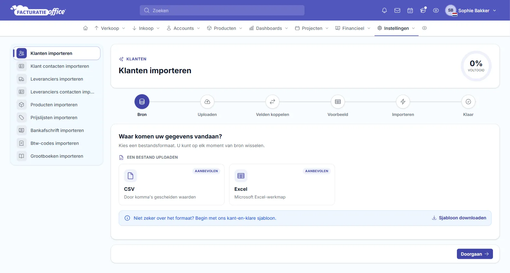Open the calendar icon in header
The height and width of the screenshot is (273, 510).
(410, 11)
